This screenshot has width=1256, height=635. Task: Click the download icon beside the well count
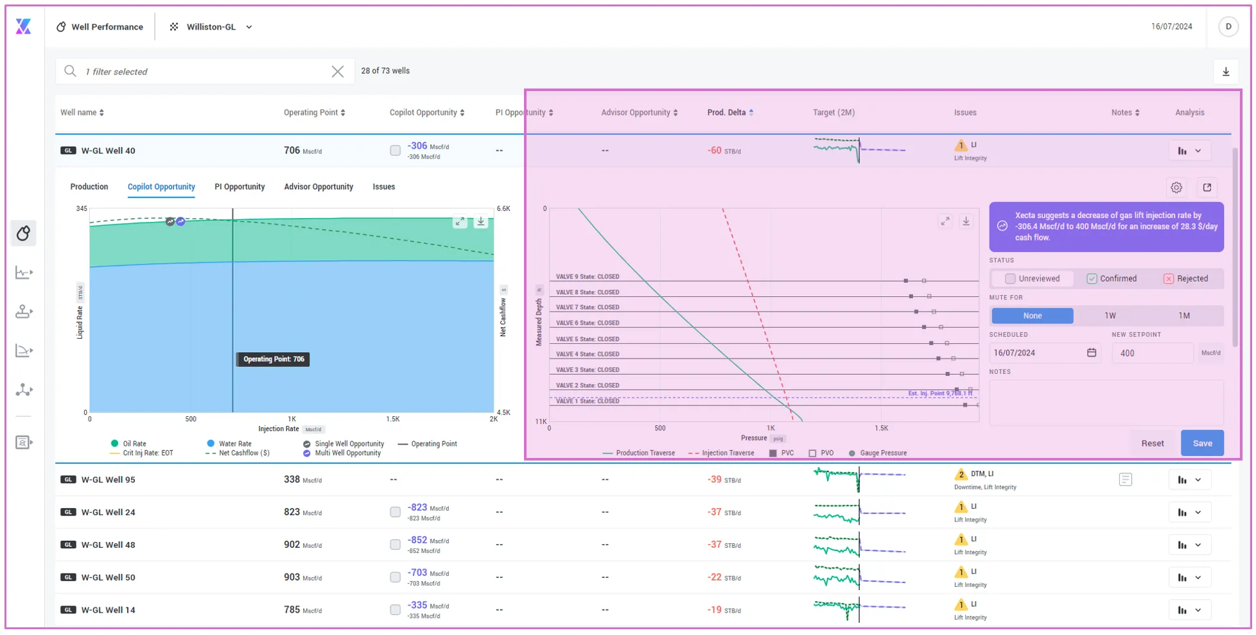(x=1225, y=71)
